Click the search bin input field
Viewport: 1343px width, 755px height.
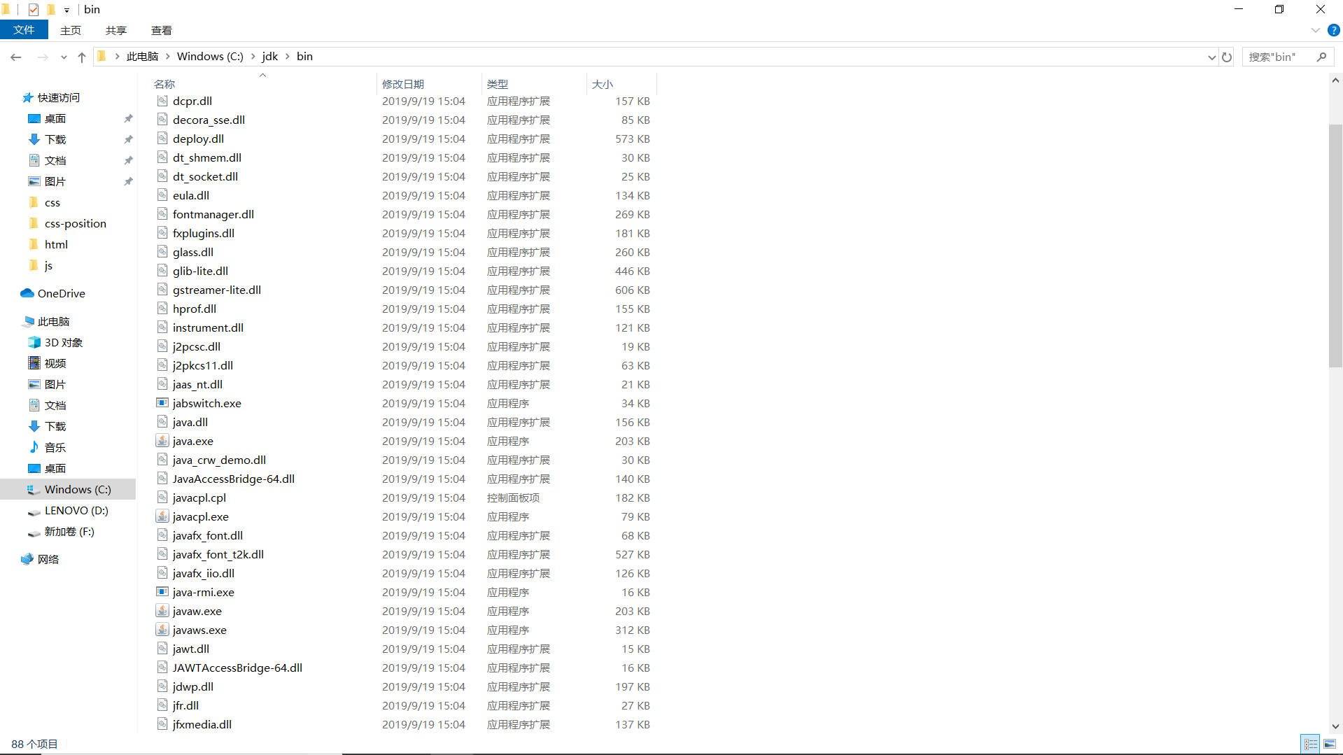(x=1279, y=57)
